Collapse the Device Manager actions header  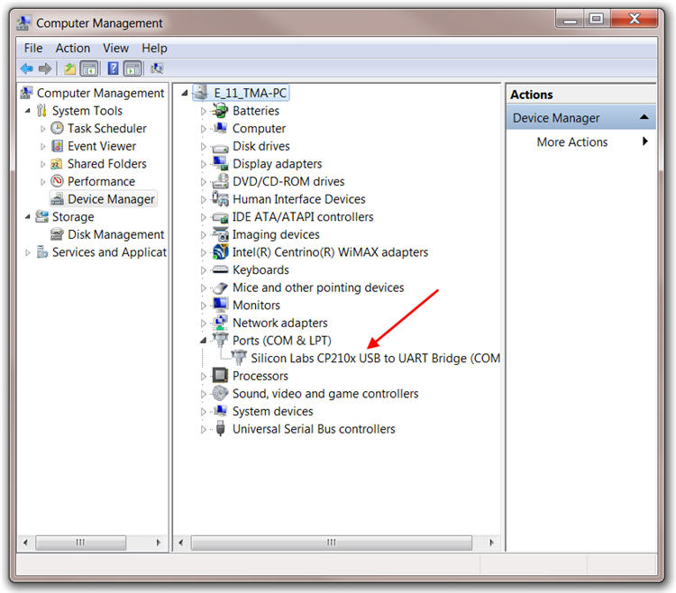coord(644,117)
